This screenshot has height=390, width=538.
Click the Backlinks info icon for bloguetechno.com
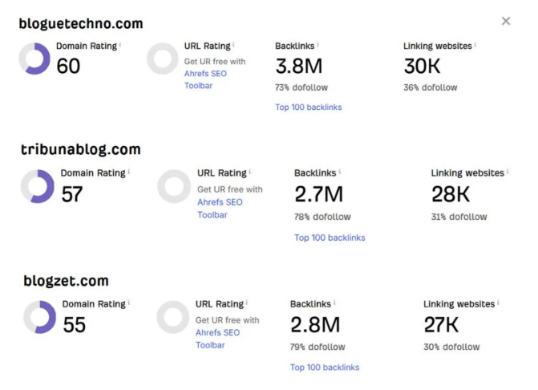(x=318, y=44)
